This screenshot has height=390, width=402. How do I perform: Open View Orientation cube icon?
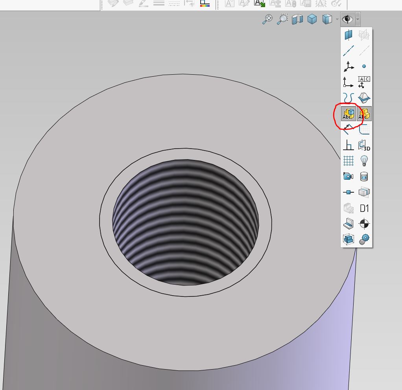point(312,19)
